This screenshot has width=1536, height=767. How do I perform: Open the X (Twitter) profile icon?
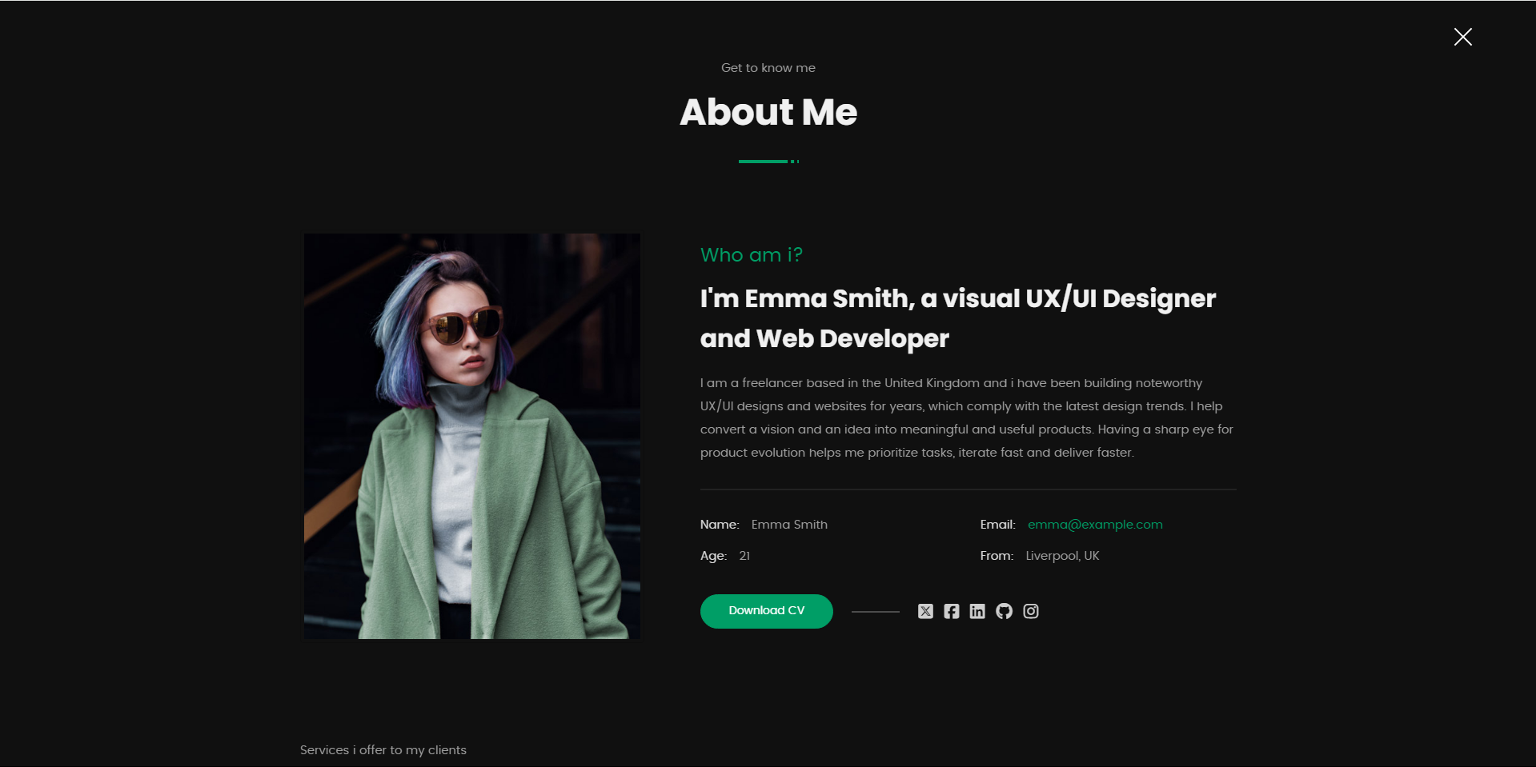[x=925, y=611]
